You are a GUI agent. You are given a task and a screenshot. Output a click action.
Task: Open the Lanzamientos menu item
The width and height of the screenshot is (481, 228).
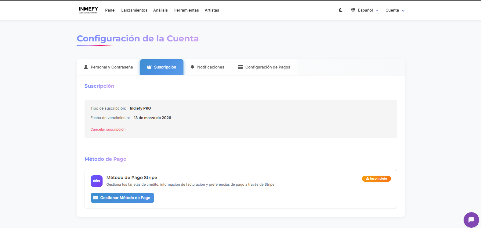point(134,10)
